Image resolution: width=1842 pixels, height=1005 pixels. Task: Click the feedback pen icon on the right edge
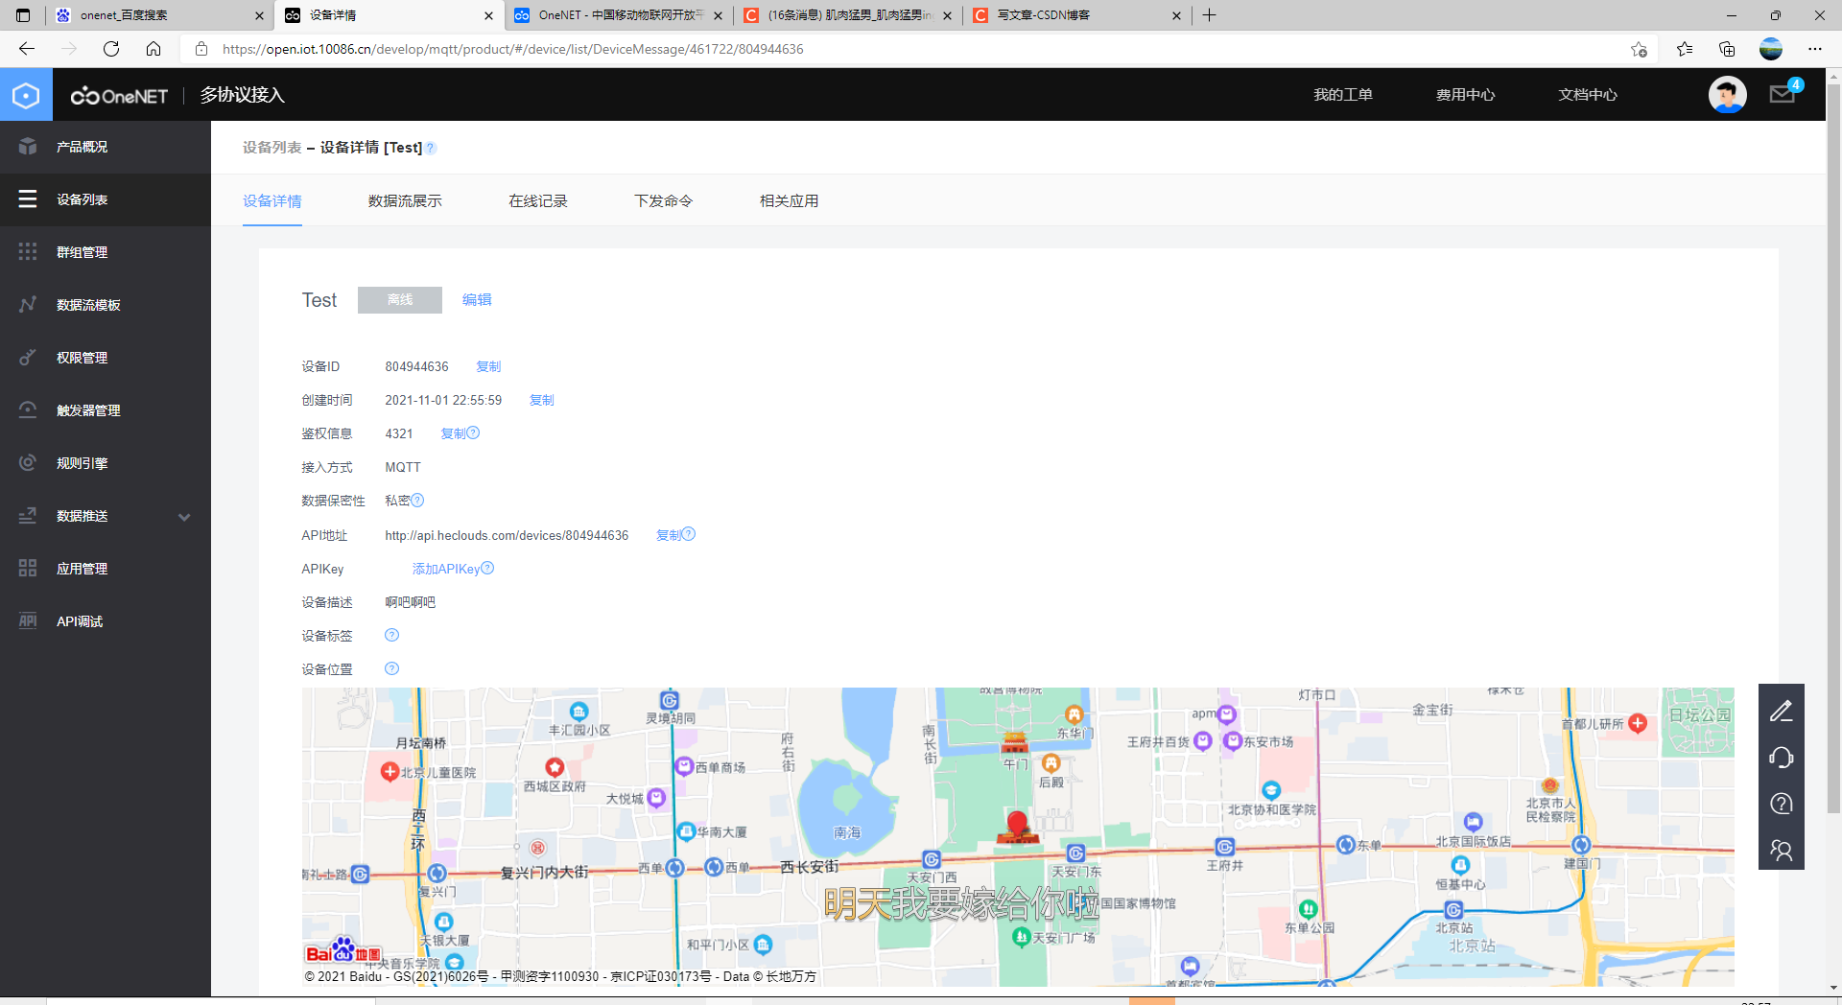1781,711
